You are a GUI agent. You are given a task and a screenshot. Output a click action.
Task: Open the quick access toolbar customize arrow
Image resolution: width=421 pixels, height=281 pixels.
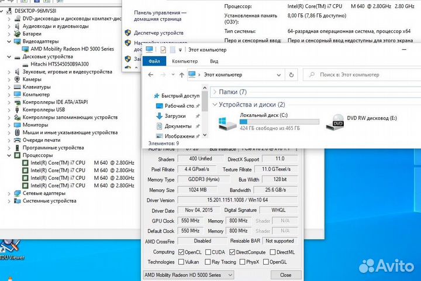tap(180, 50)
